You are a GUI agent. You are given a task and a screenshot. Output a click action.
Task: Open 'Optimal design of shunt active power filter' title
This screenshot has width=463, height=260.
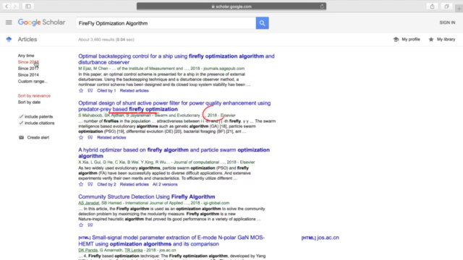(x=174, y=106)
